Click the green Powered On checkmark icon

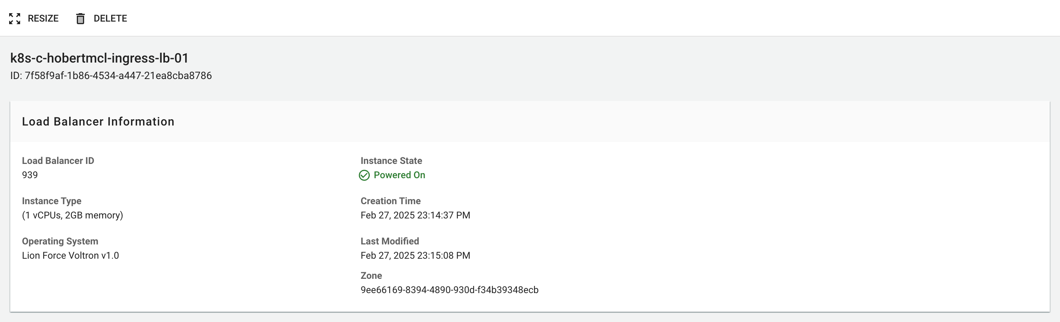click(x=364, y=175)
